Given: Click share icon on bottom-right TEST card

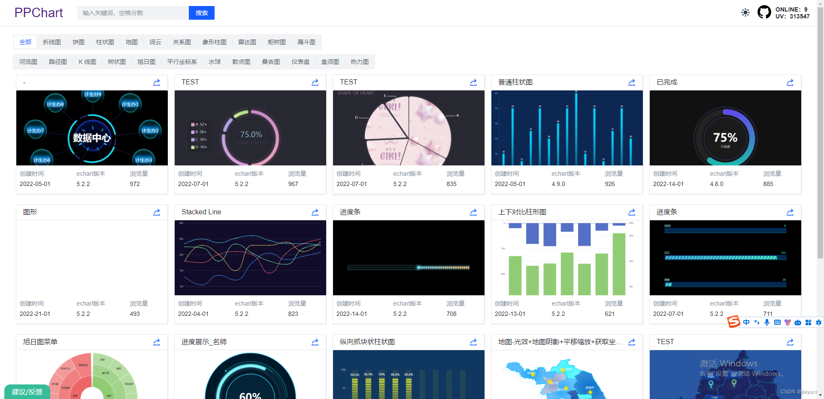Looking at the screenshot, I should (x=790, y=342).
